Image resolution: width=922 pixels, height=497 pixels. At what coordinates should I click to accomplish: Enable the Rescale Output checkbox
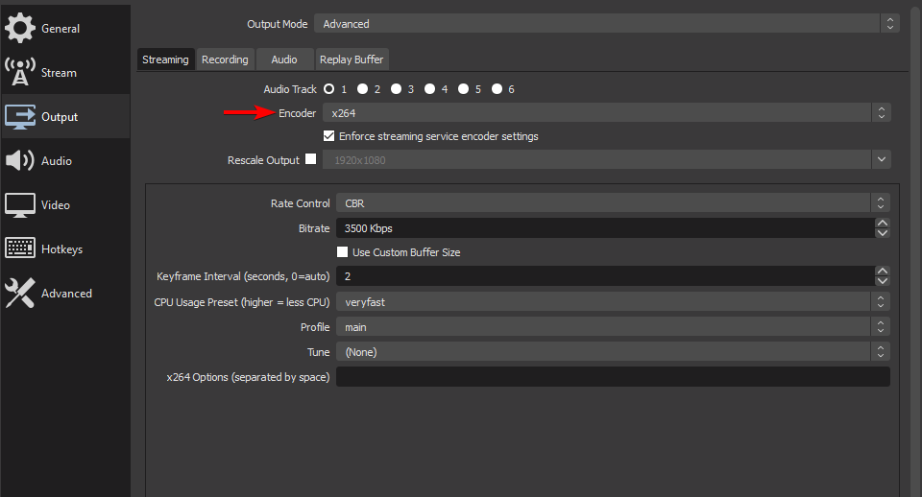310,159
